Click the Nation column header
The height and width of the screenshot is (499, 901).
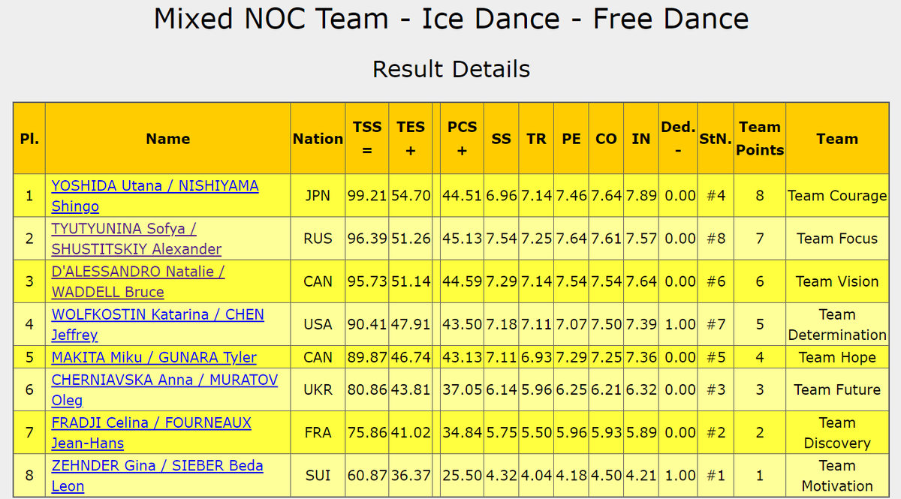click(x=318, y=139)
